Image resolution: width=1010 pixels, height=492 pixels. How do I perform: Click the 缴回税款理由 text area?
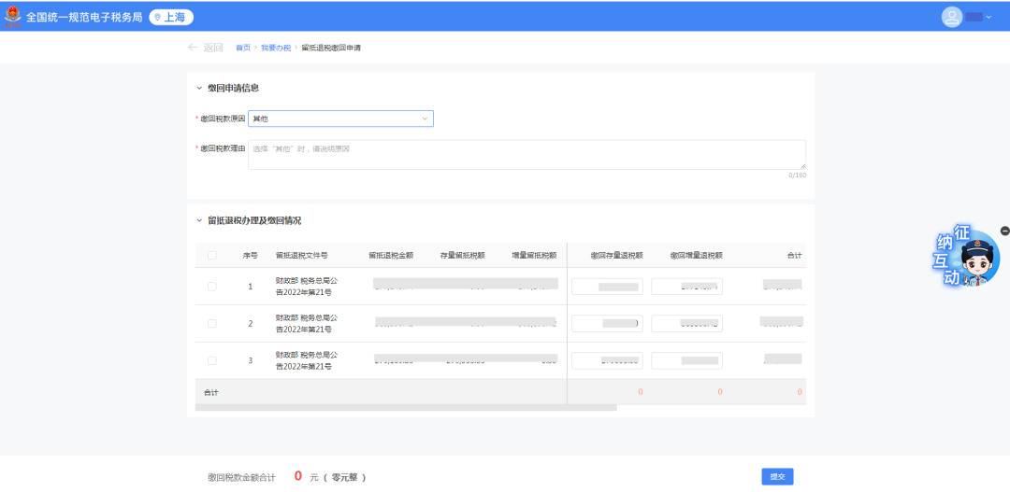pos(527,155)
